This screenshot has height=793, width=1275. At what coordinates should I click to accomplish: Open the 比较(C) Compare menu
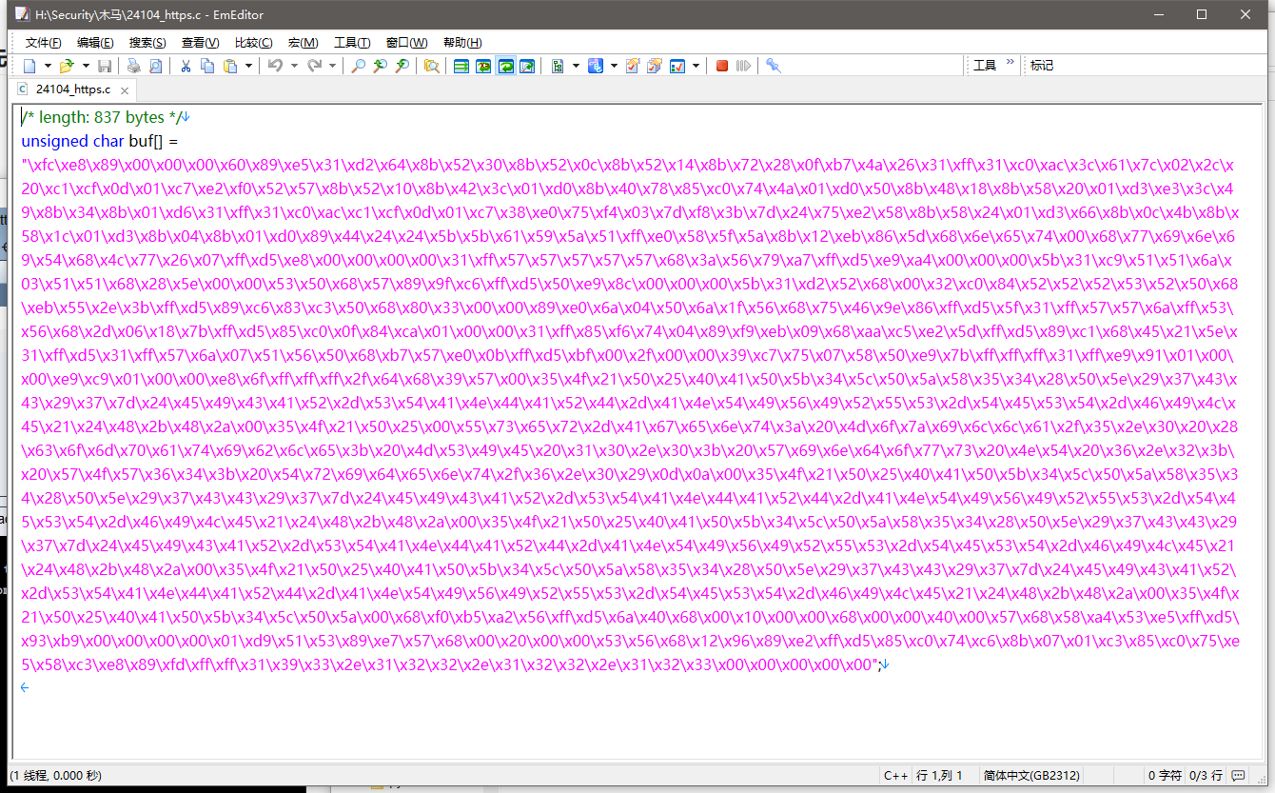pyautogui.click(x=253, y=43)
